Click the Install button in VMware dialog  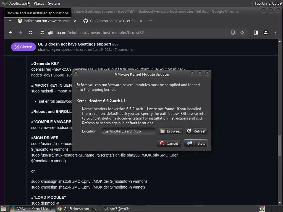tap(196, 143)
